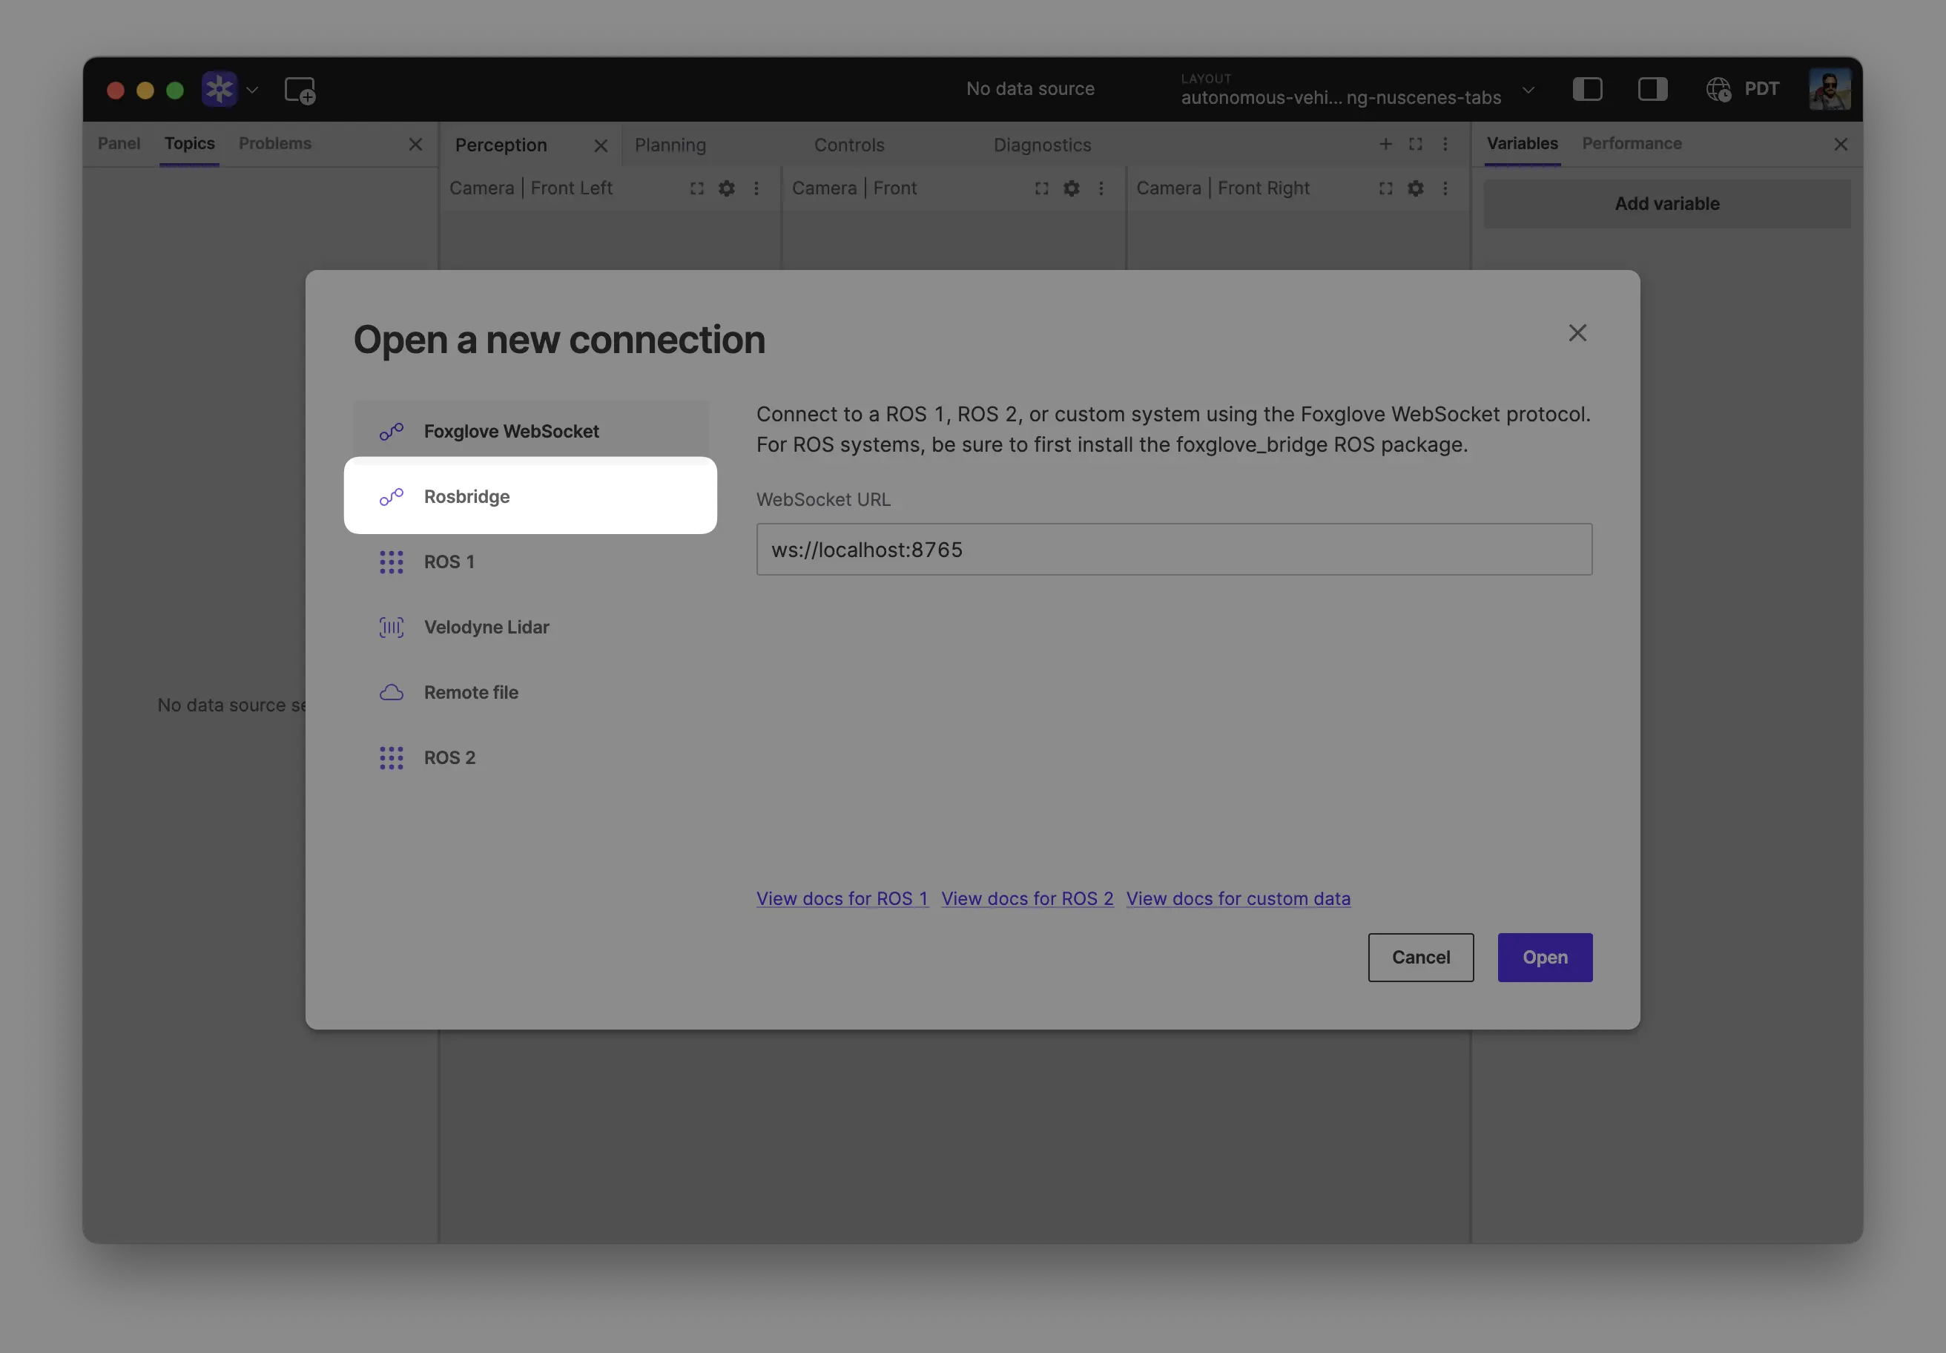
Task: Select the Planning tab
Action: [x=670, y=145]
